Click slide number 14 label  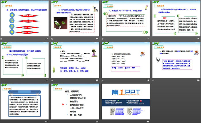pyautogui.click(x=97, y=39)
